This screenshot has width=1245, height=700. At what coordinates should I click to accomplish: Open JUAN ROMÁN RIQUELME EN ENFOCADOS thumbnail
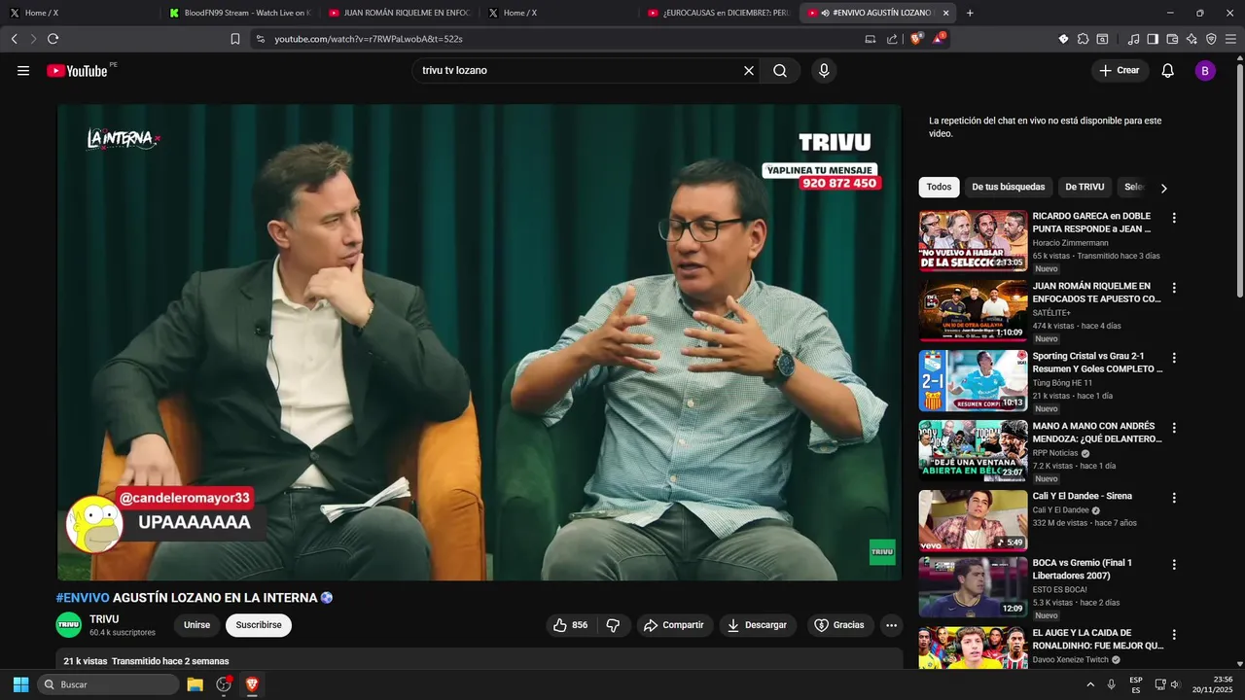click(973, 311)
